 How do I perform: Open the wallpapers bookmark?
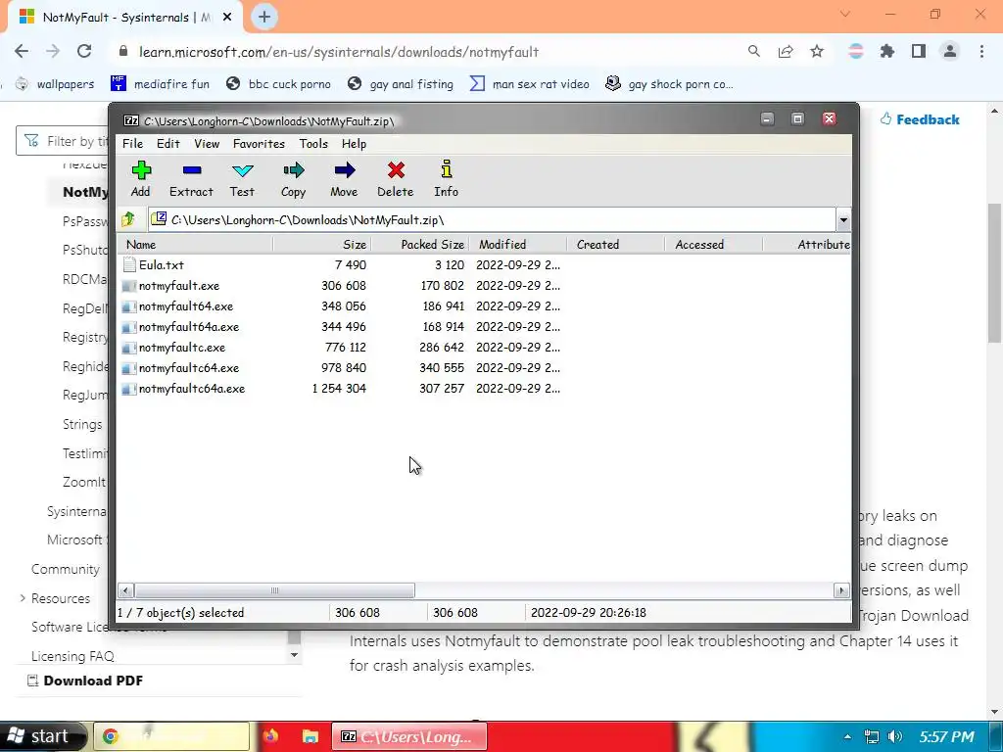point(55,84)
